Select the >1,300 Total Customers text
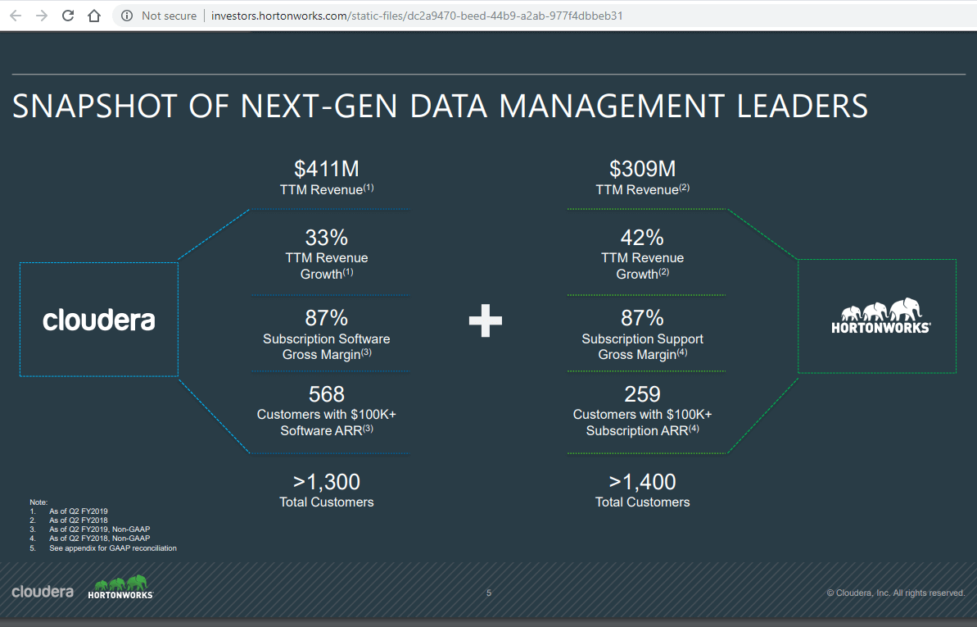 click(327, 492)
